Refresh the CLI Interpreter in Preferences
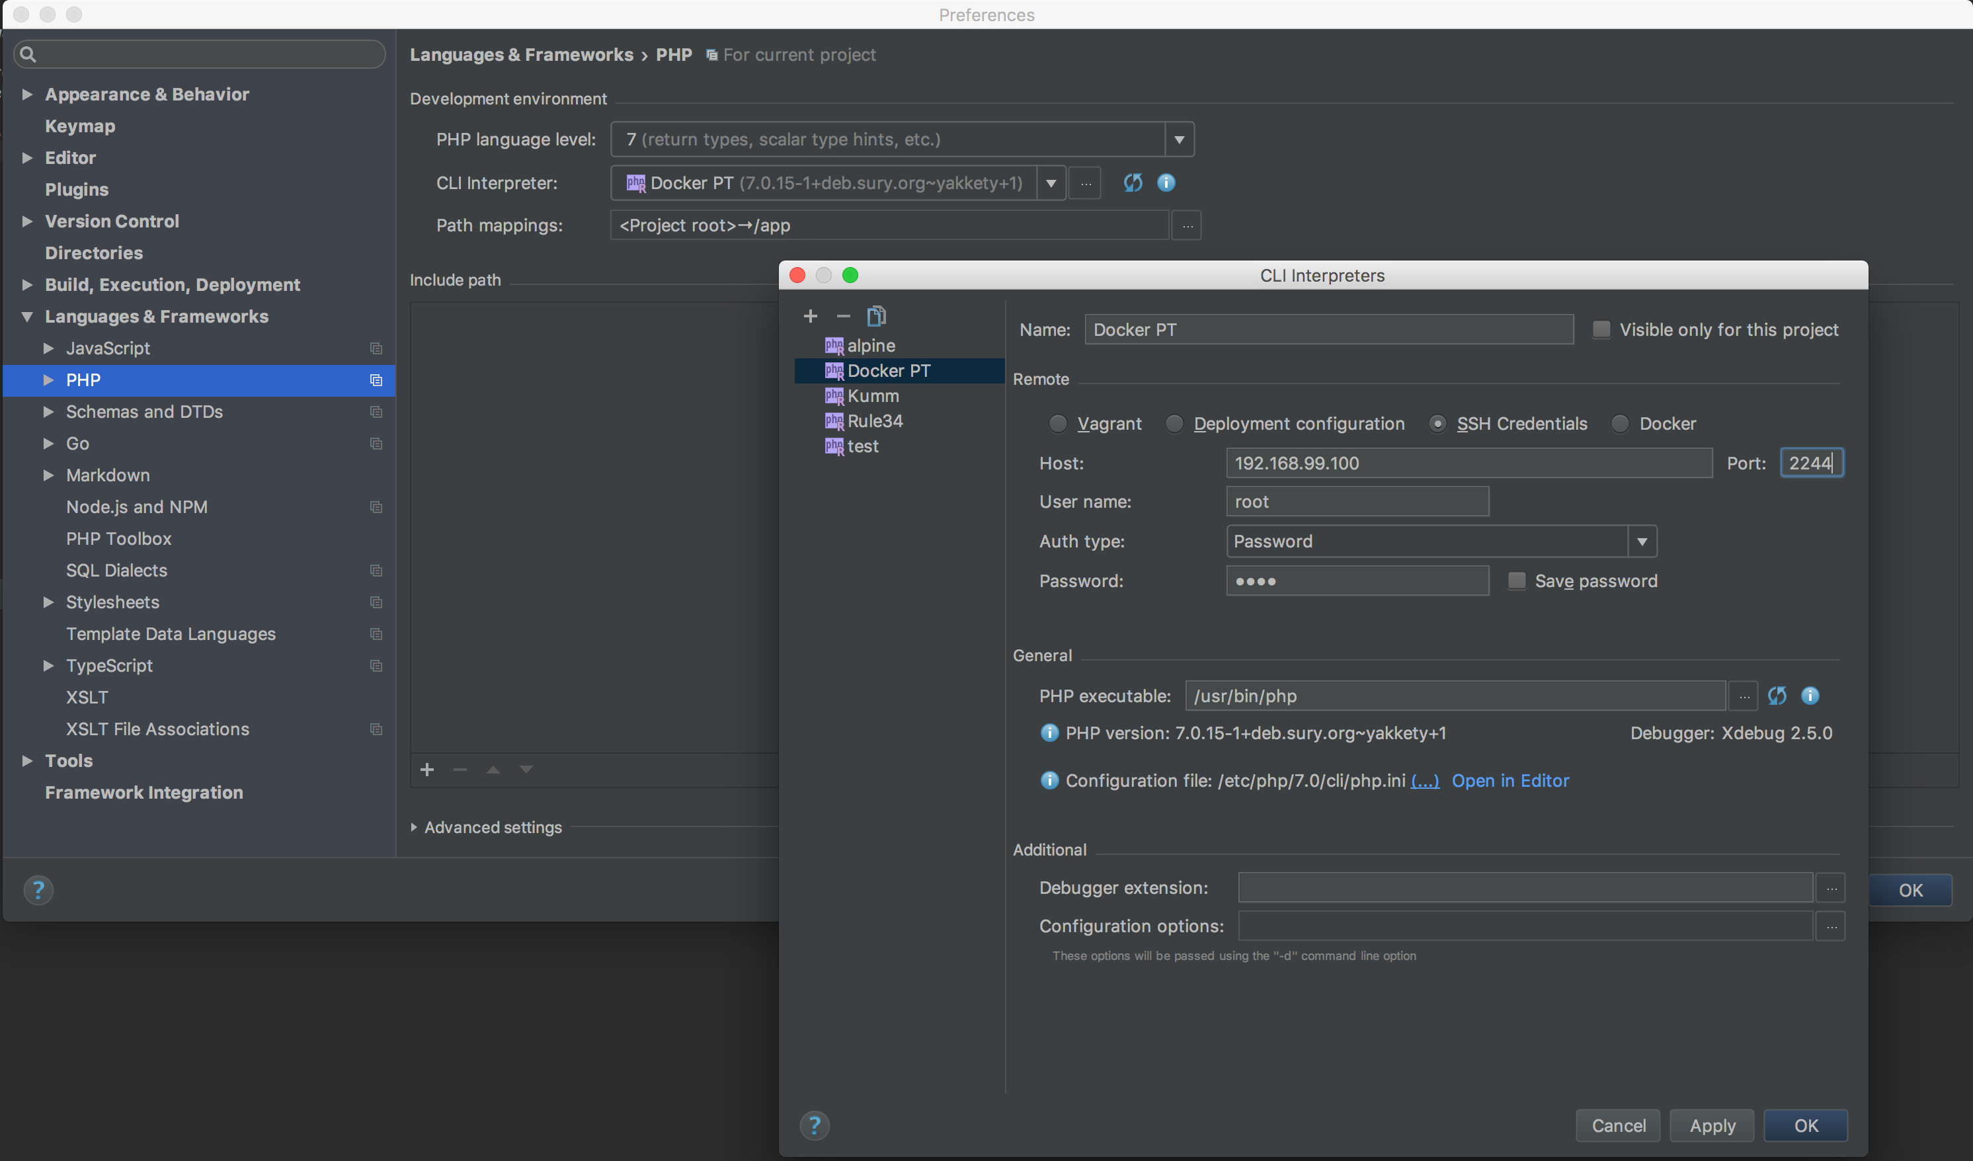The image size is (1973, 1161). 1133,182
